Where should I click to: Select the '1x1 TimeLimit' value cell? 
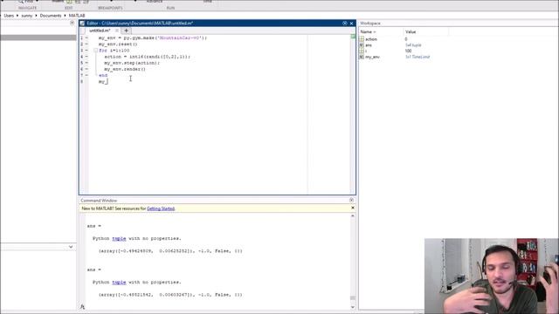[418, 57]
